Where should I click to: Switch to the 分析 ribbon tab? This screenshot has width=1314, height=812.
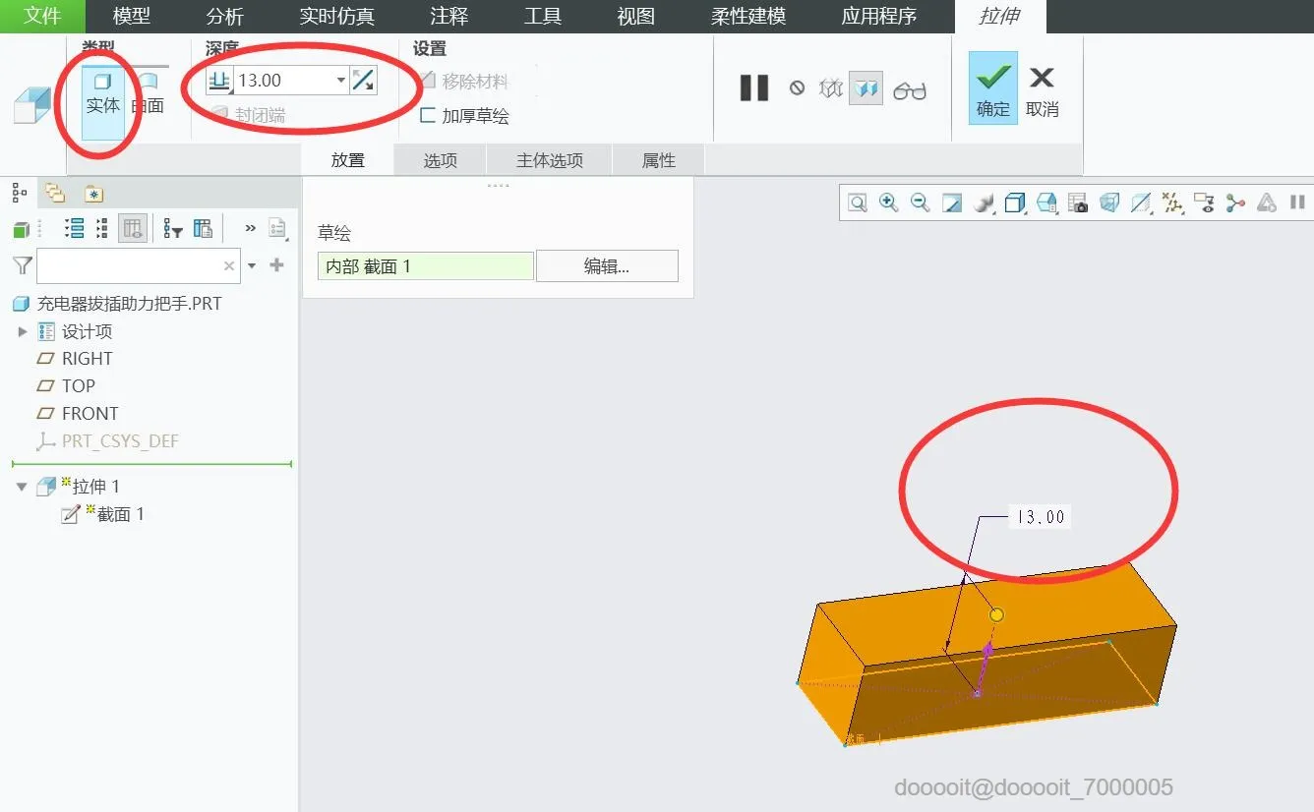click(x=225, y=17)
